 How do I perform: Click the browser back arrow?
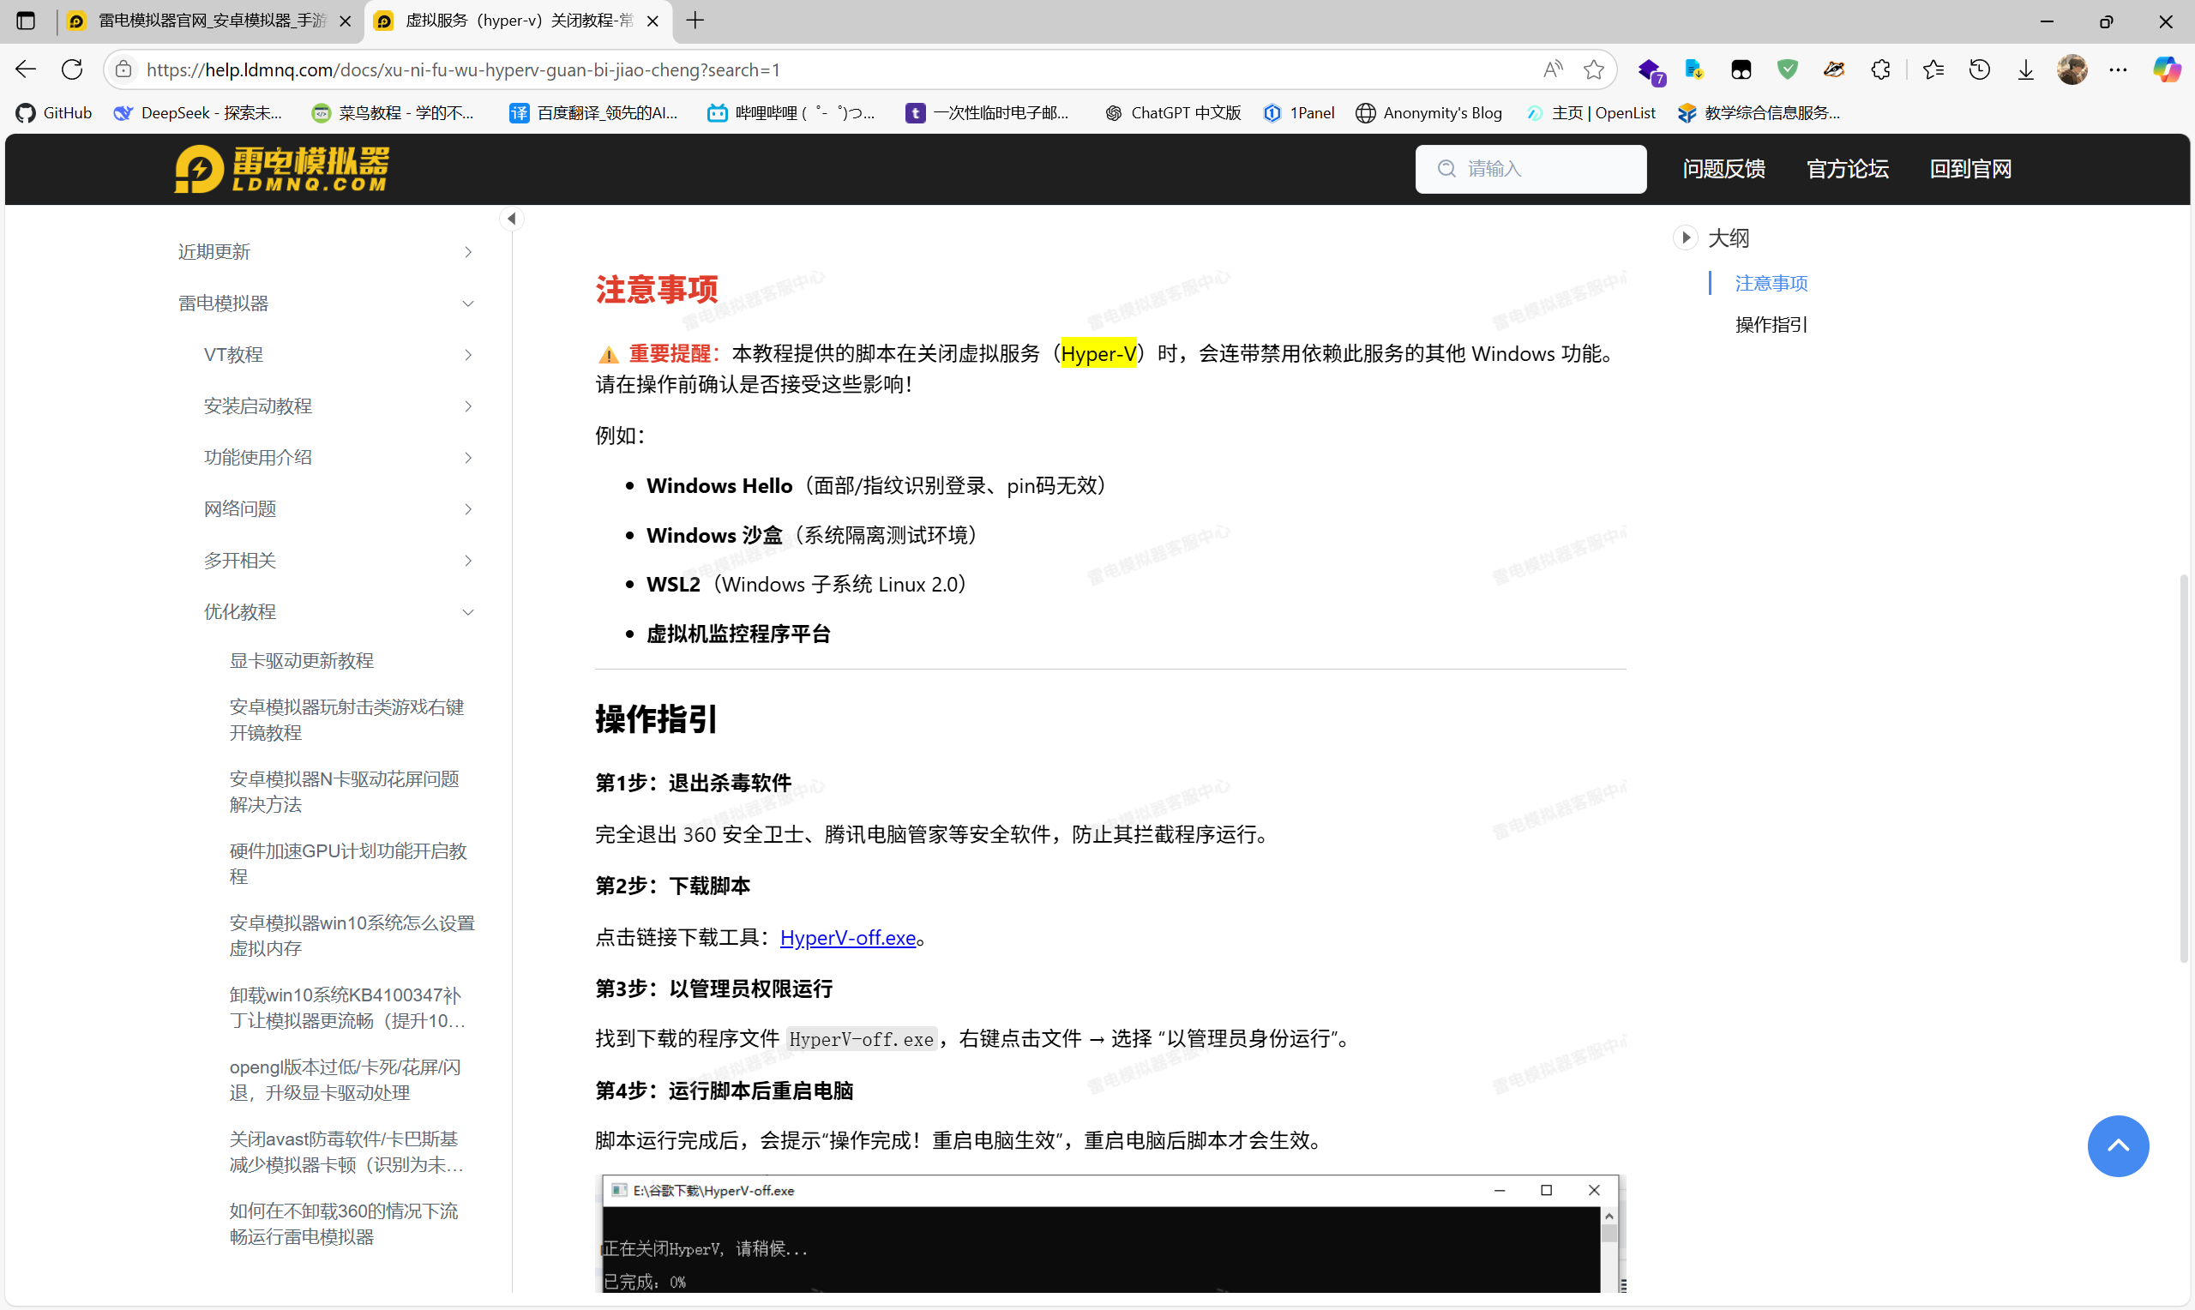click(x=26, y=69)
